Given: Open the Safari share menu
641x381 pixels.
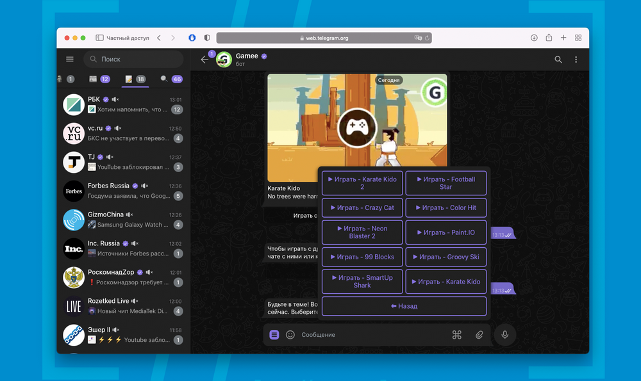Looking at the screenshot, I should click(x=549, y=38).
